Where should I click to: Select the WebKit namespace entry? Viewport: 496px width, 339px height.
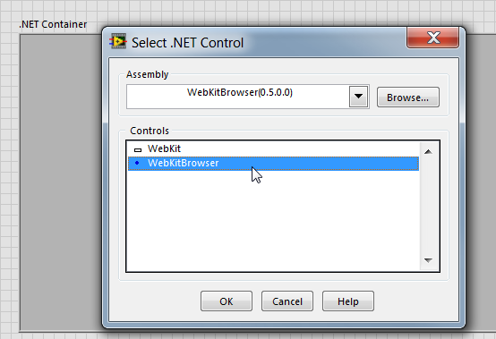tap(164, 148)
